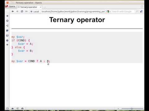Screen dimensions: 149x111
Task: Focus the Search with Google field
Action: (123, 11)
